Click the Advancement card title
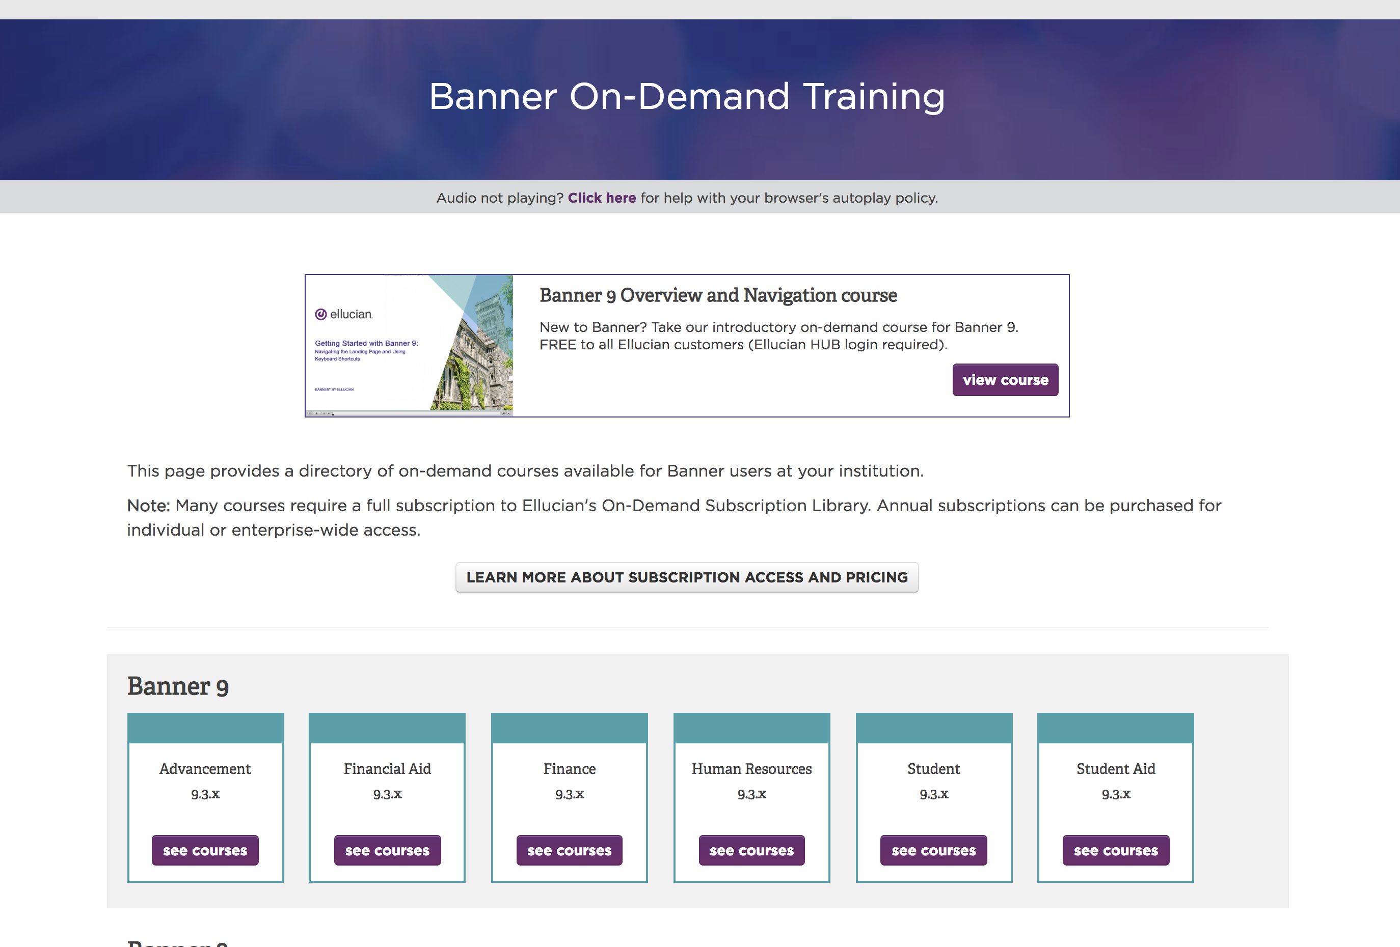Image resolution: width=1400 pixels, height=947 pixels. (205, 769)
